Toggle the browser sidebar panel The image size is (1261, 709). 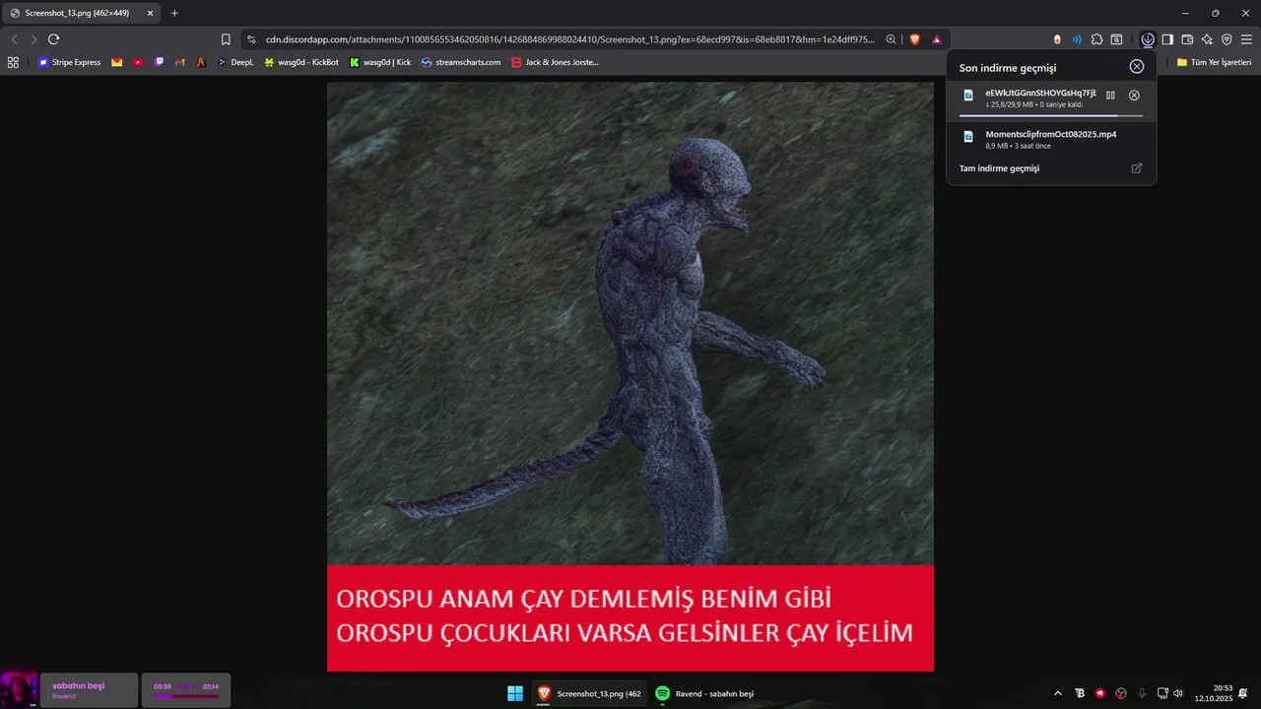[1167, 39]
